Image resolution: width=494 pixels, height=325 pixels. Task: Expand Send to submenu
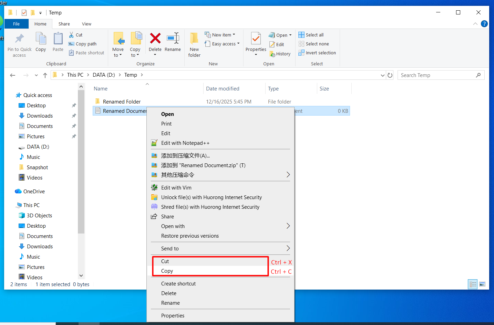coord(288,248)
